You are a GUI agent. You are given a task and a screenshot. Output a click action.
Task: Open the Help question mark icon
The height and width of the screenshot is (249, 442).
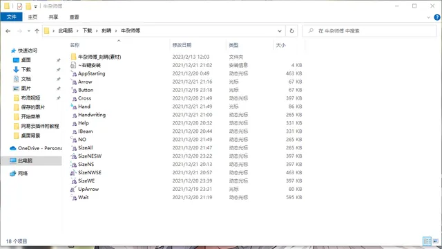tap(437, 17)
